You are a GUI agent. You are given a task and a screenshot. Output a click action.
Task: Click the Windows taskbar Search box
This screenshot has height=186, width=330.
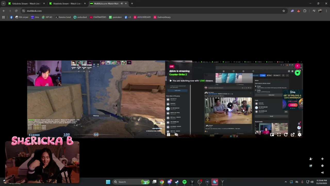tap(131, 182)
